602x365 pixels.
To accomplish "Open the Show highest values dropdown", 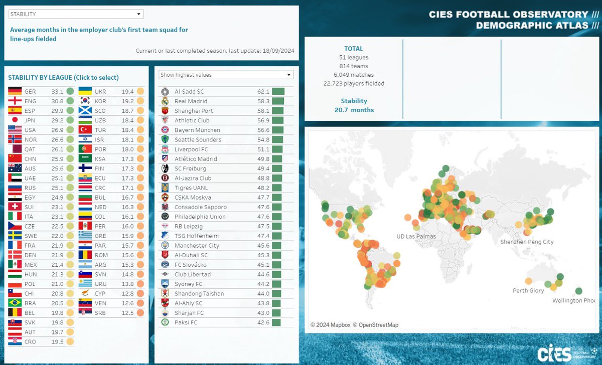I will (x=226, y=75).
